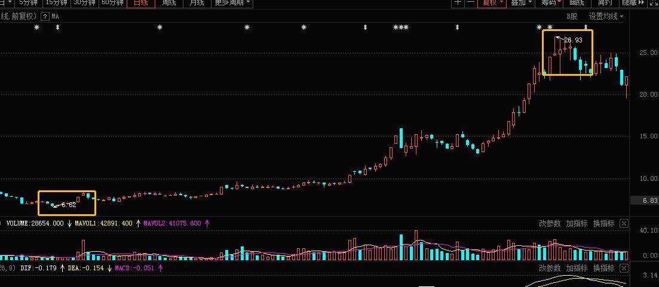
Task: Hide the side panel with 隐藏
Action: 633,2
